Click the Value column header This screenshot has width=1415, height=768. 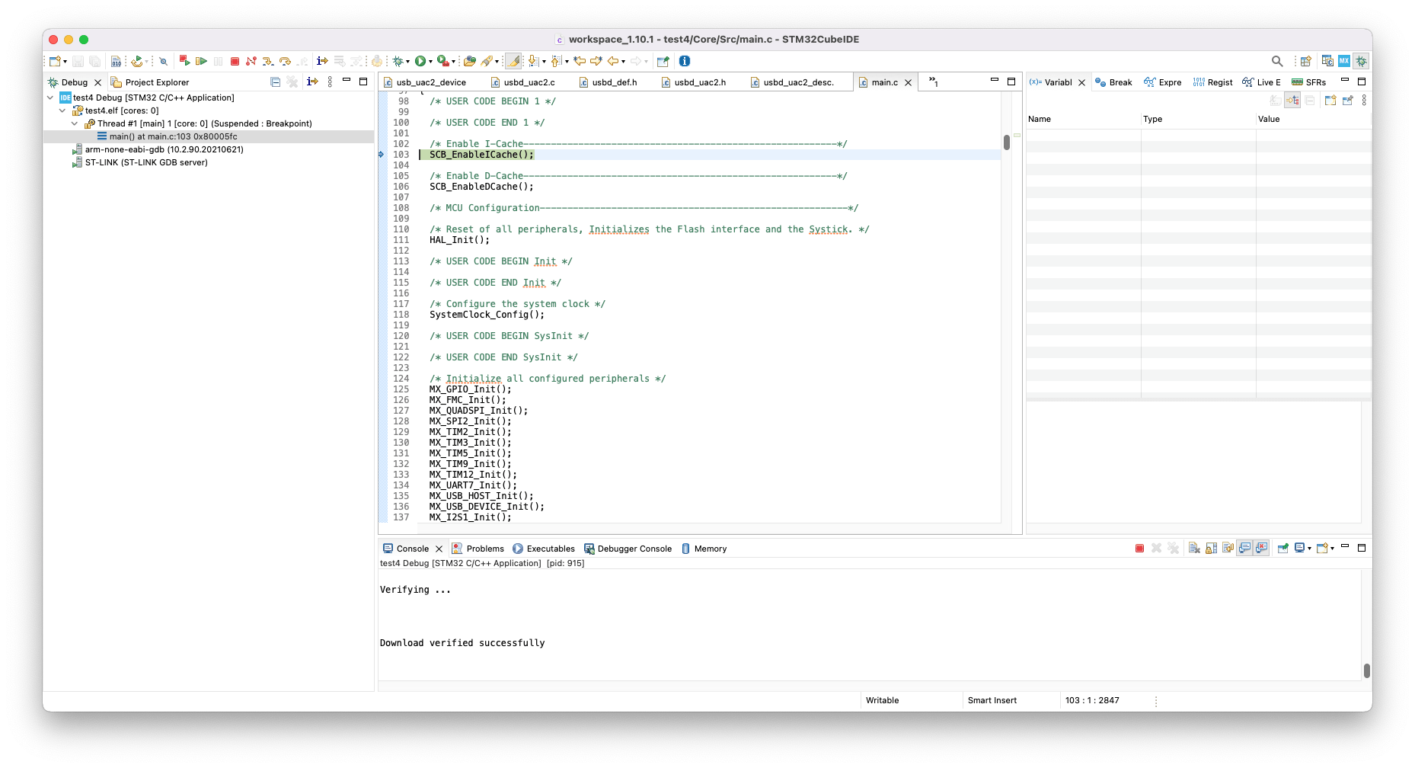pyautogui.click(x=1313, y=119)
